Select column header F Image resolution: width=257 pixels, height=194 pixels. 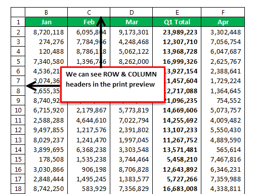click(x=223, y=12)
